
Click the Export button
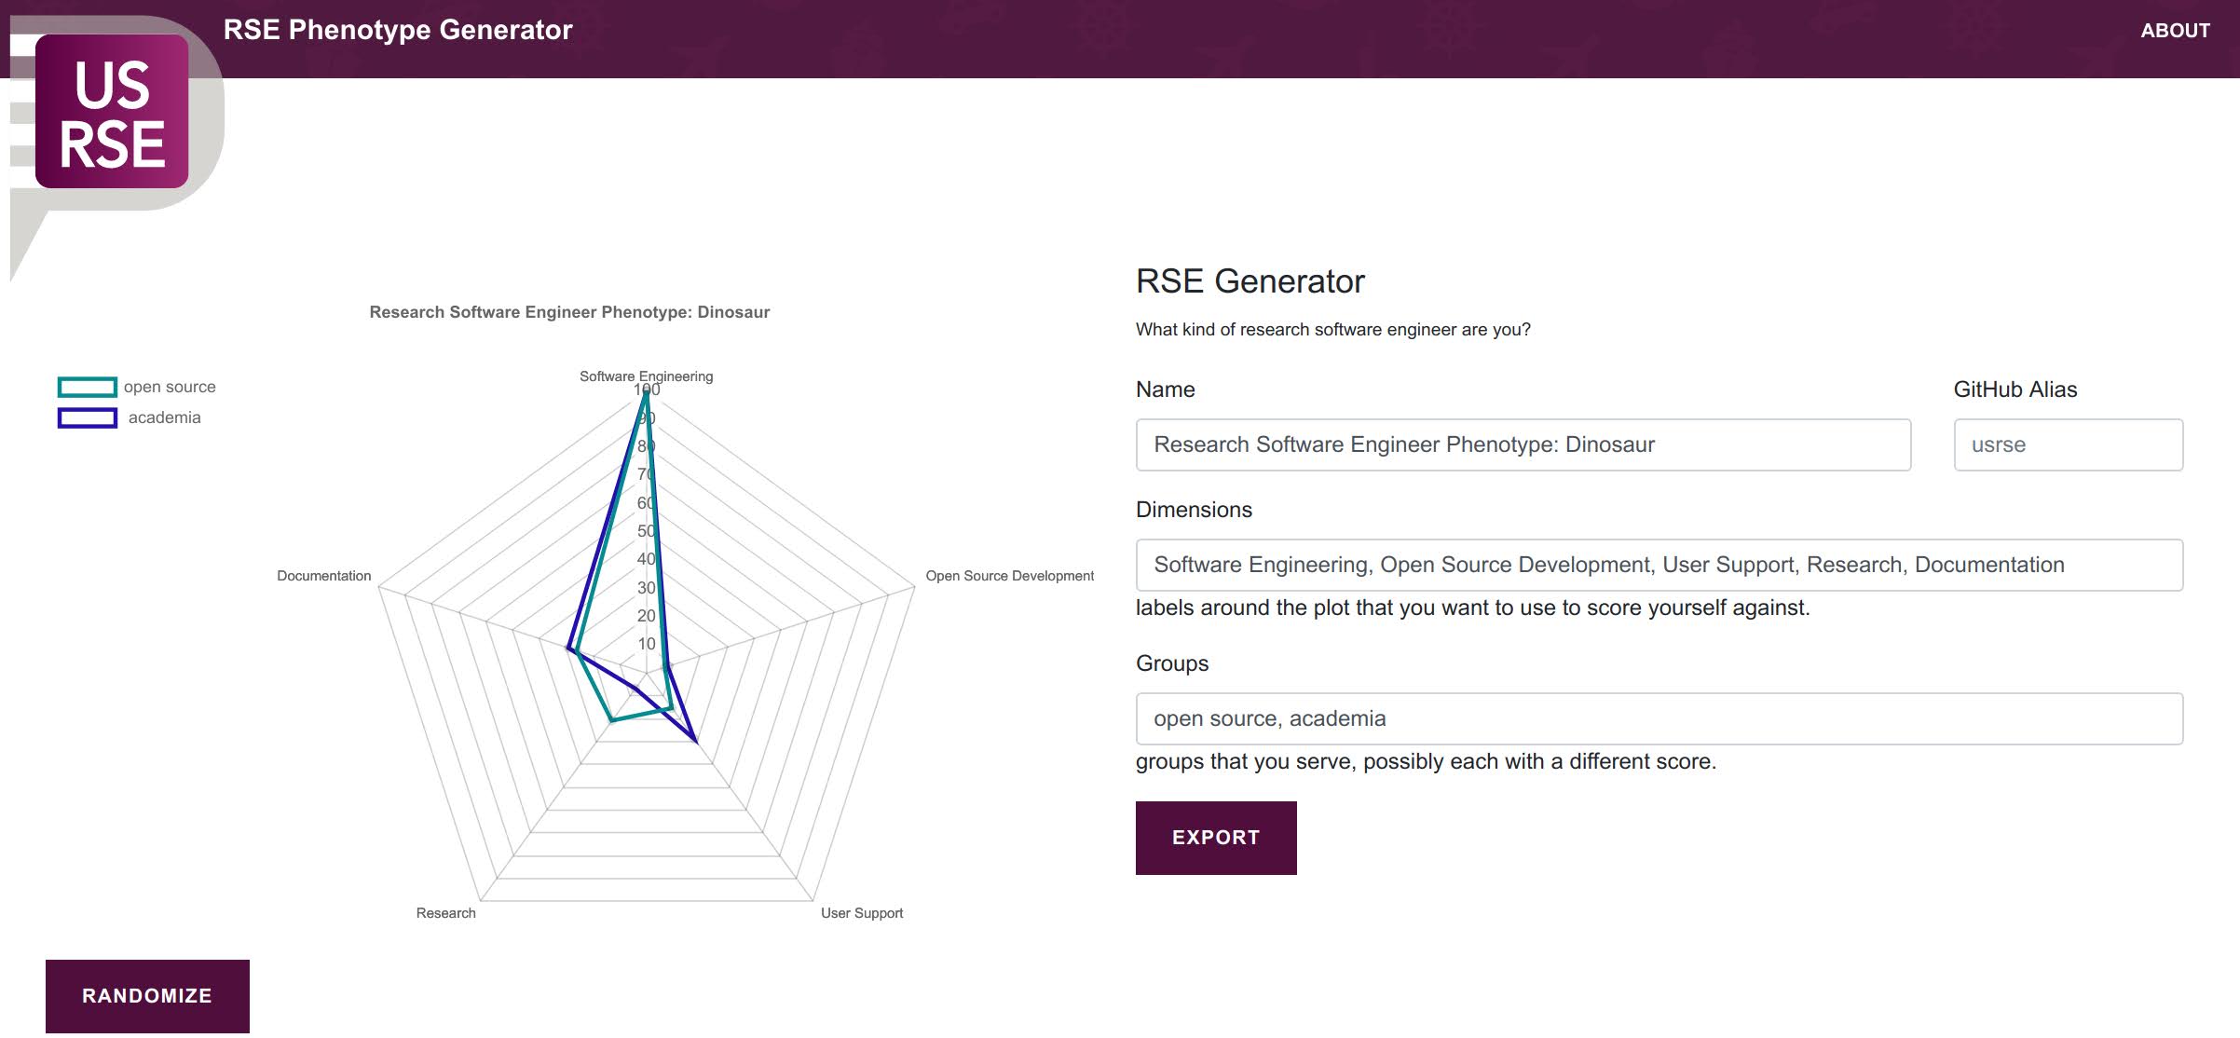1216,838
